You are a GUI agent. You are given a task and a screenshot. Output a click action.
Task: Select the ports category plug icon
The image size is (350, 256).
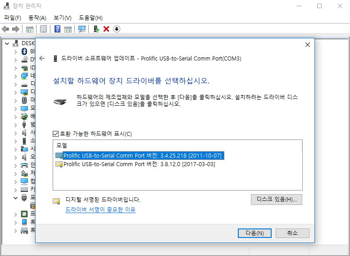[24, 198]
